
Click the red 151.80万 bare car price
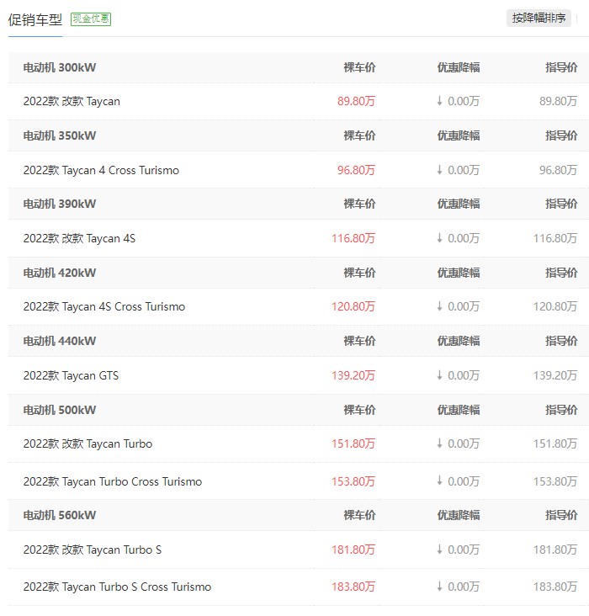(353, 444)
